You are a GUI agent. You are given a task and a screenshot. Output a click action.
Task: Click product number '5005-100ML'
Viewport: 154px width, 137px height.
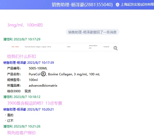click(38, 68)
